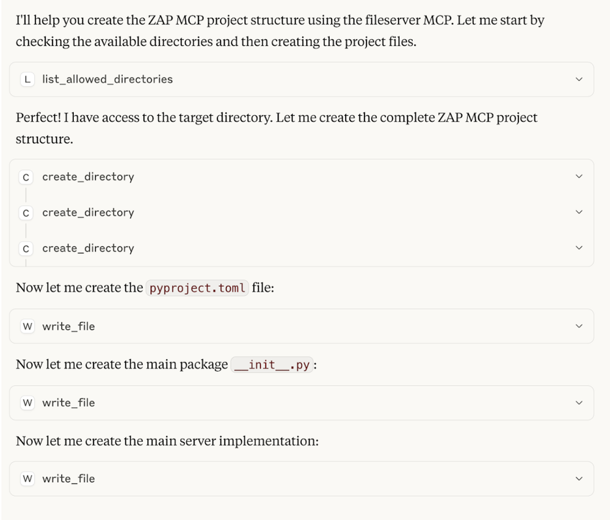Click the C icon of third create_directory
The height and width of the screenshot is (520, 610).
tap(26, 248)
